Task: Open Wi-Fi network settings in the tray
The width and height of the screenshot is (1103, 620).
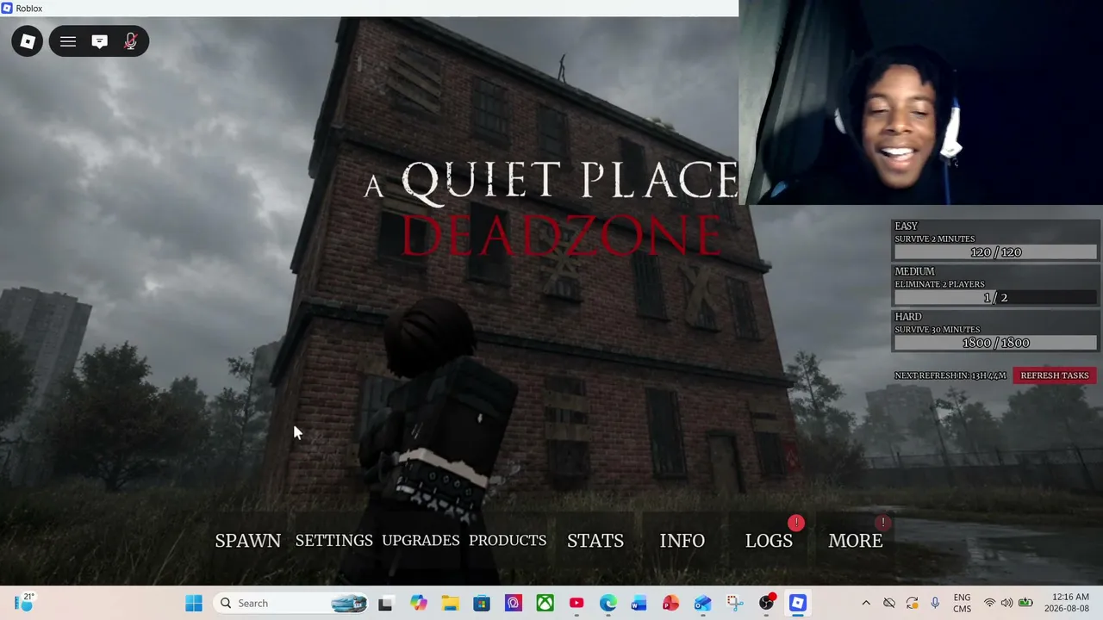Action: (989, 603)
